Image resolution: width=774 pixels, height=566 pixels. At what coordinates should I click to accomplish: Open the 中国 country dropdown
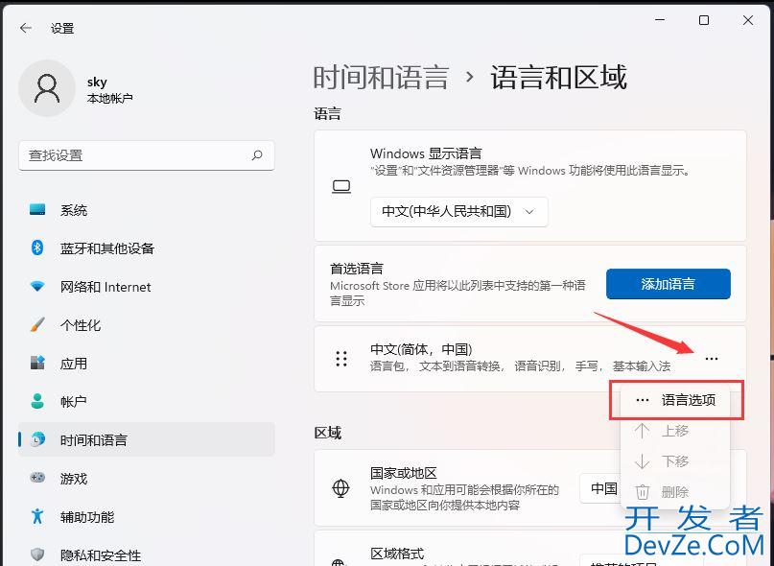[x=602, y=488]
